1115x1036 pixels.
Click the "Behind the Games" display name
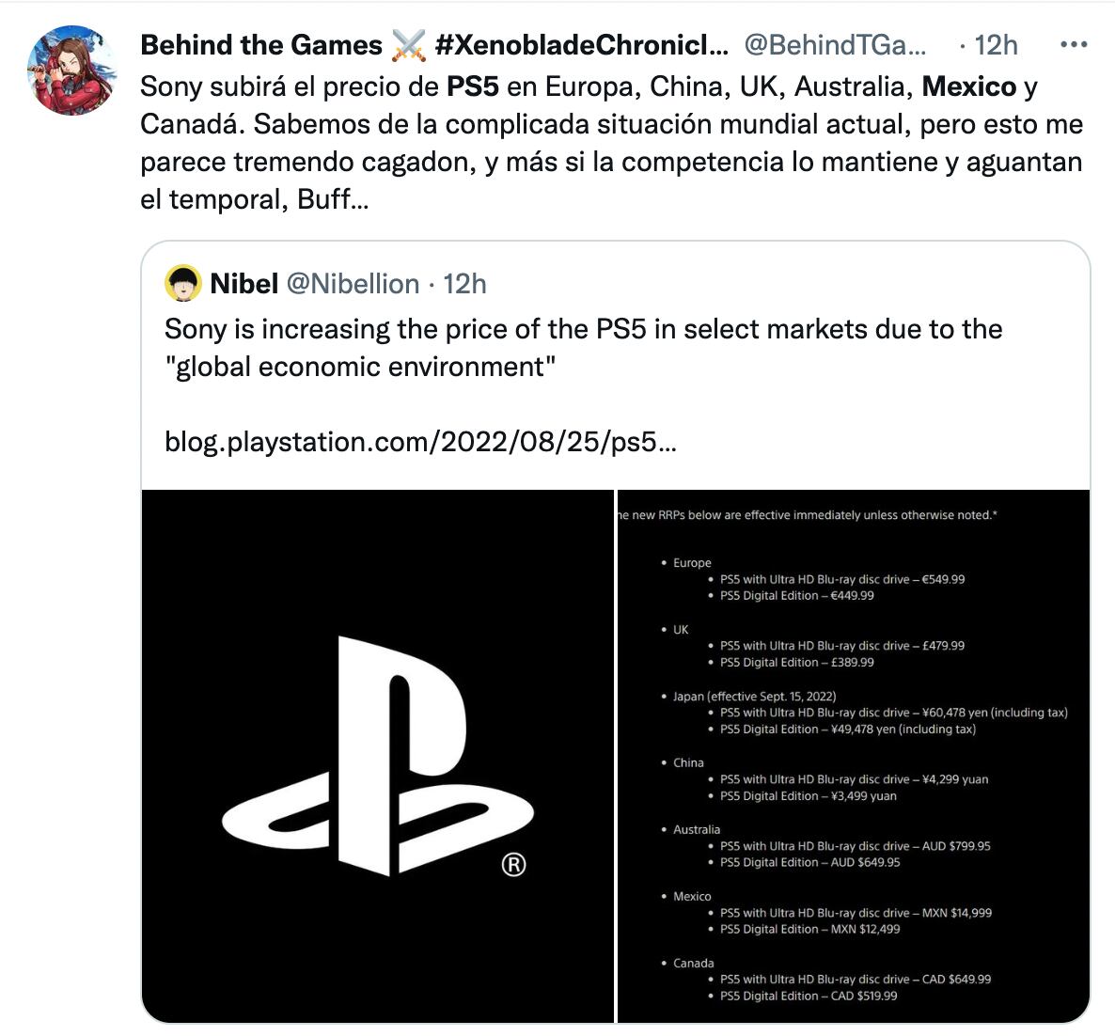click(x=260, y=45)
